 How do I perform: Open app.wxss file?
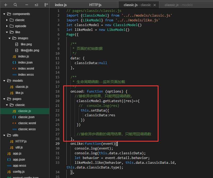[19, 166]
